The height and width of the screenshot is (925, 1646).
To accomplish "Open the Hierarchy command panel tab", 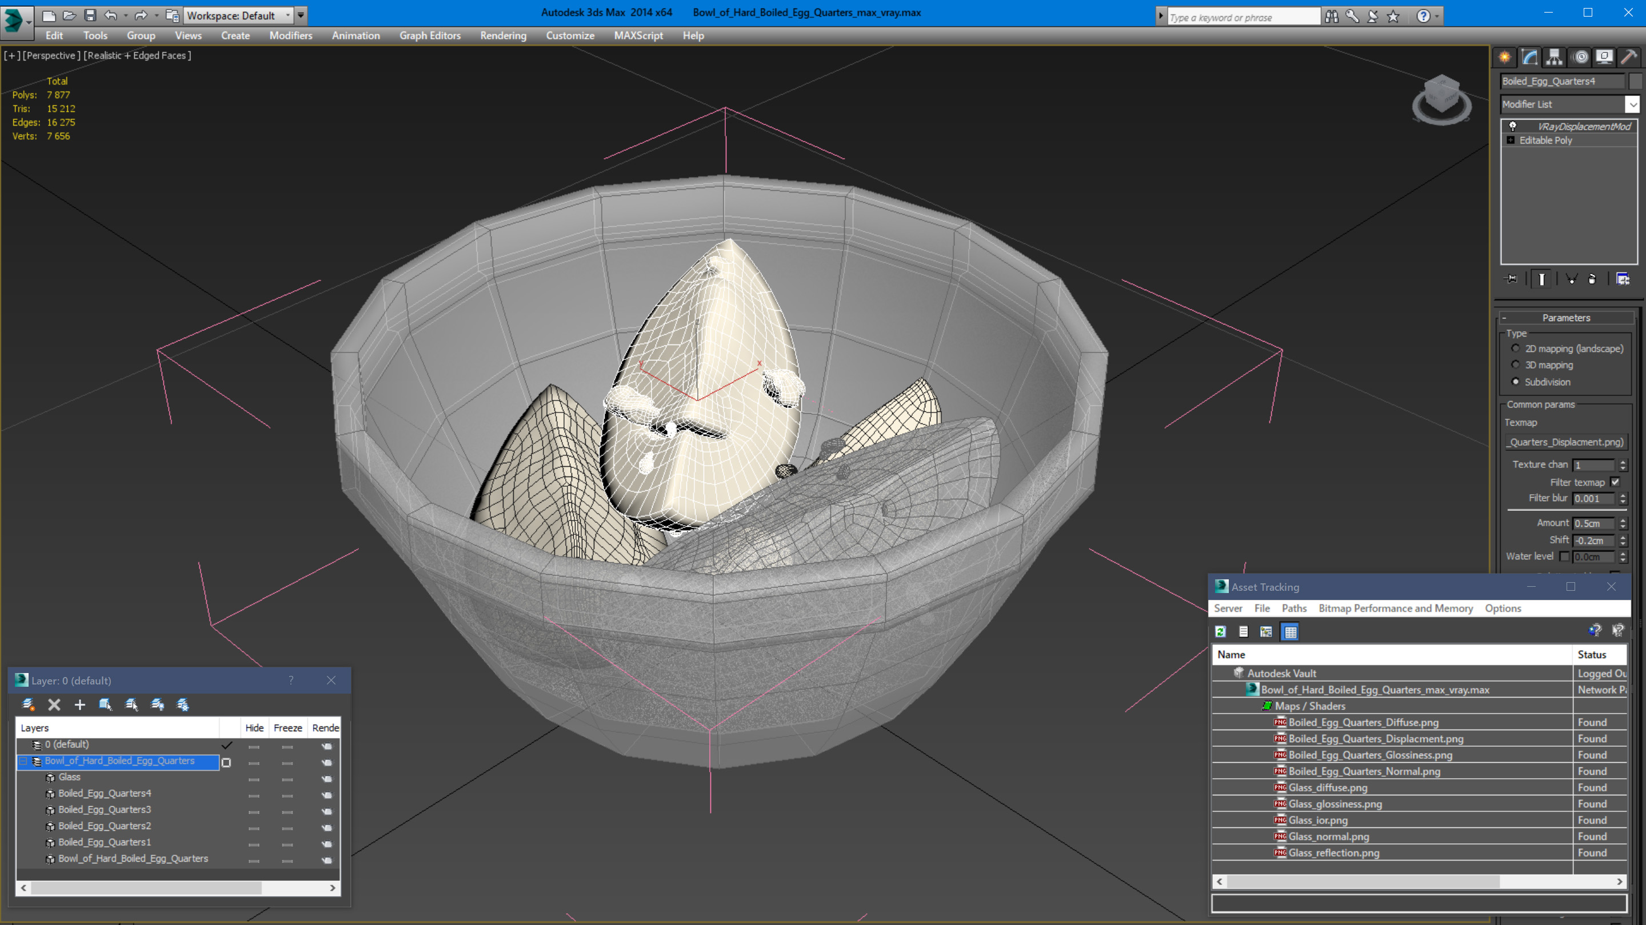I will pyautogui.click(x=1554, y=58).
